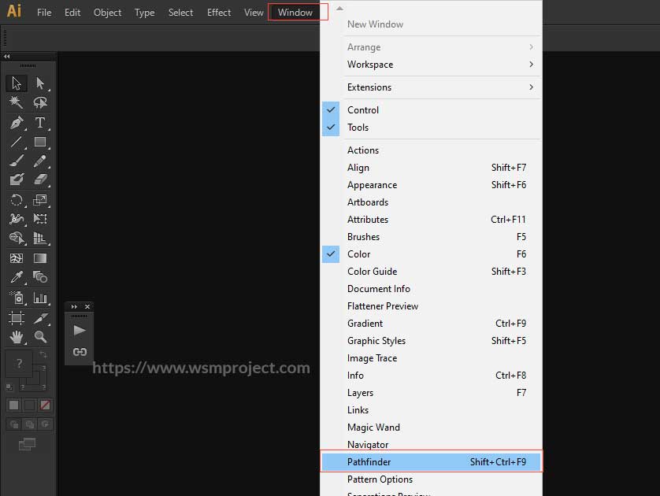Toggle the Color panel checkmark

tap(331, 254)
